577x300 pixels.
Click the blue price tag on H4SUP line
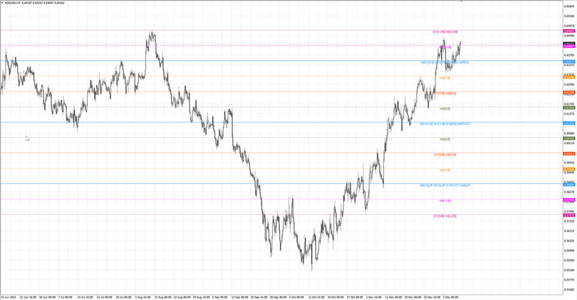569,185
